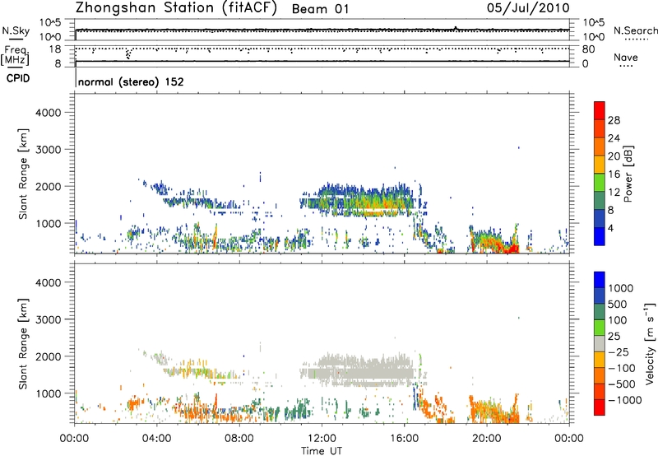
Task: Click the orange −100 to −500 velocity swatch
Action: click(x=600, y=375)
